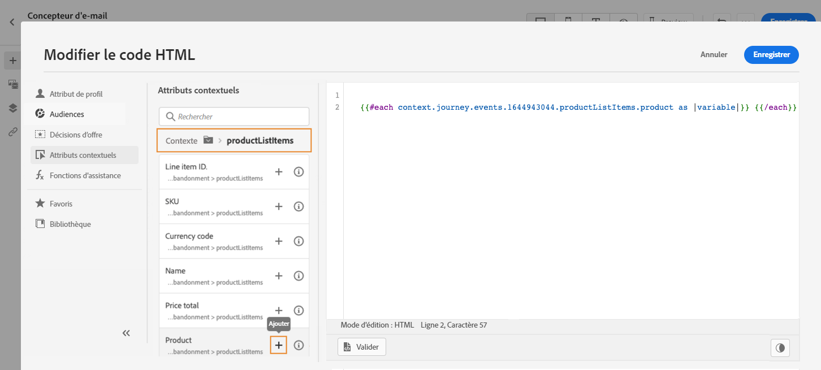
Task: Toggle the editor dark/light theme button
Action: click(780, 348)
